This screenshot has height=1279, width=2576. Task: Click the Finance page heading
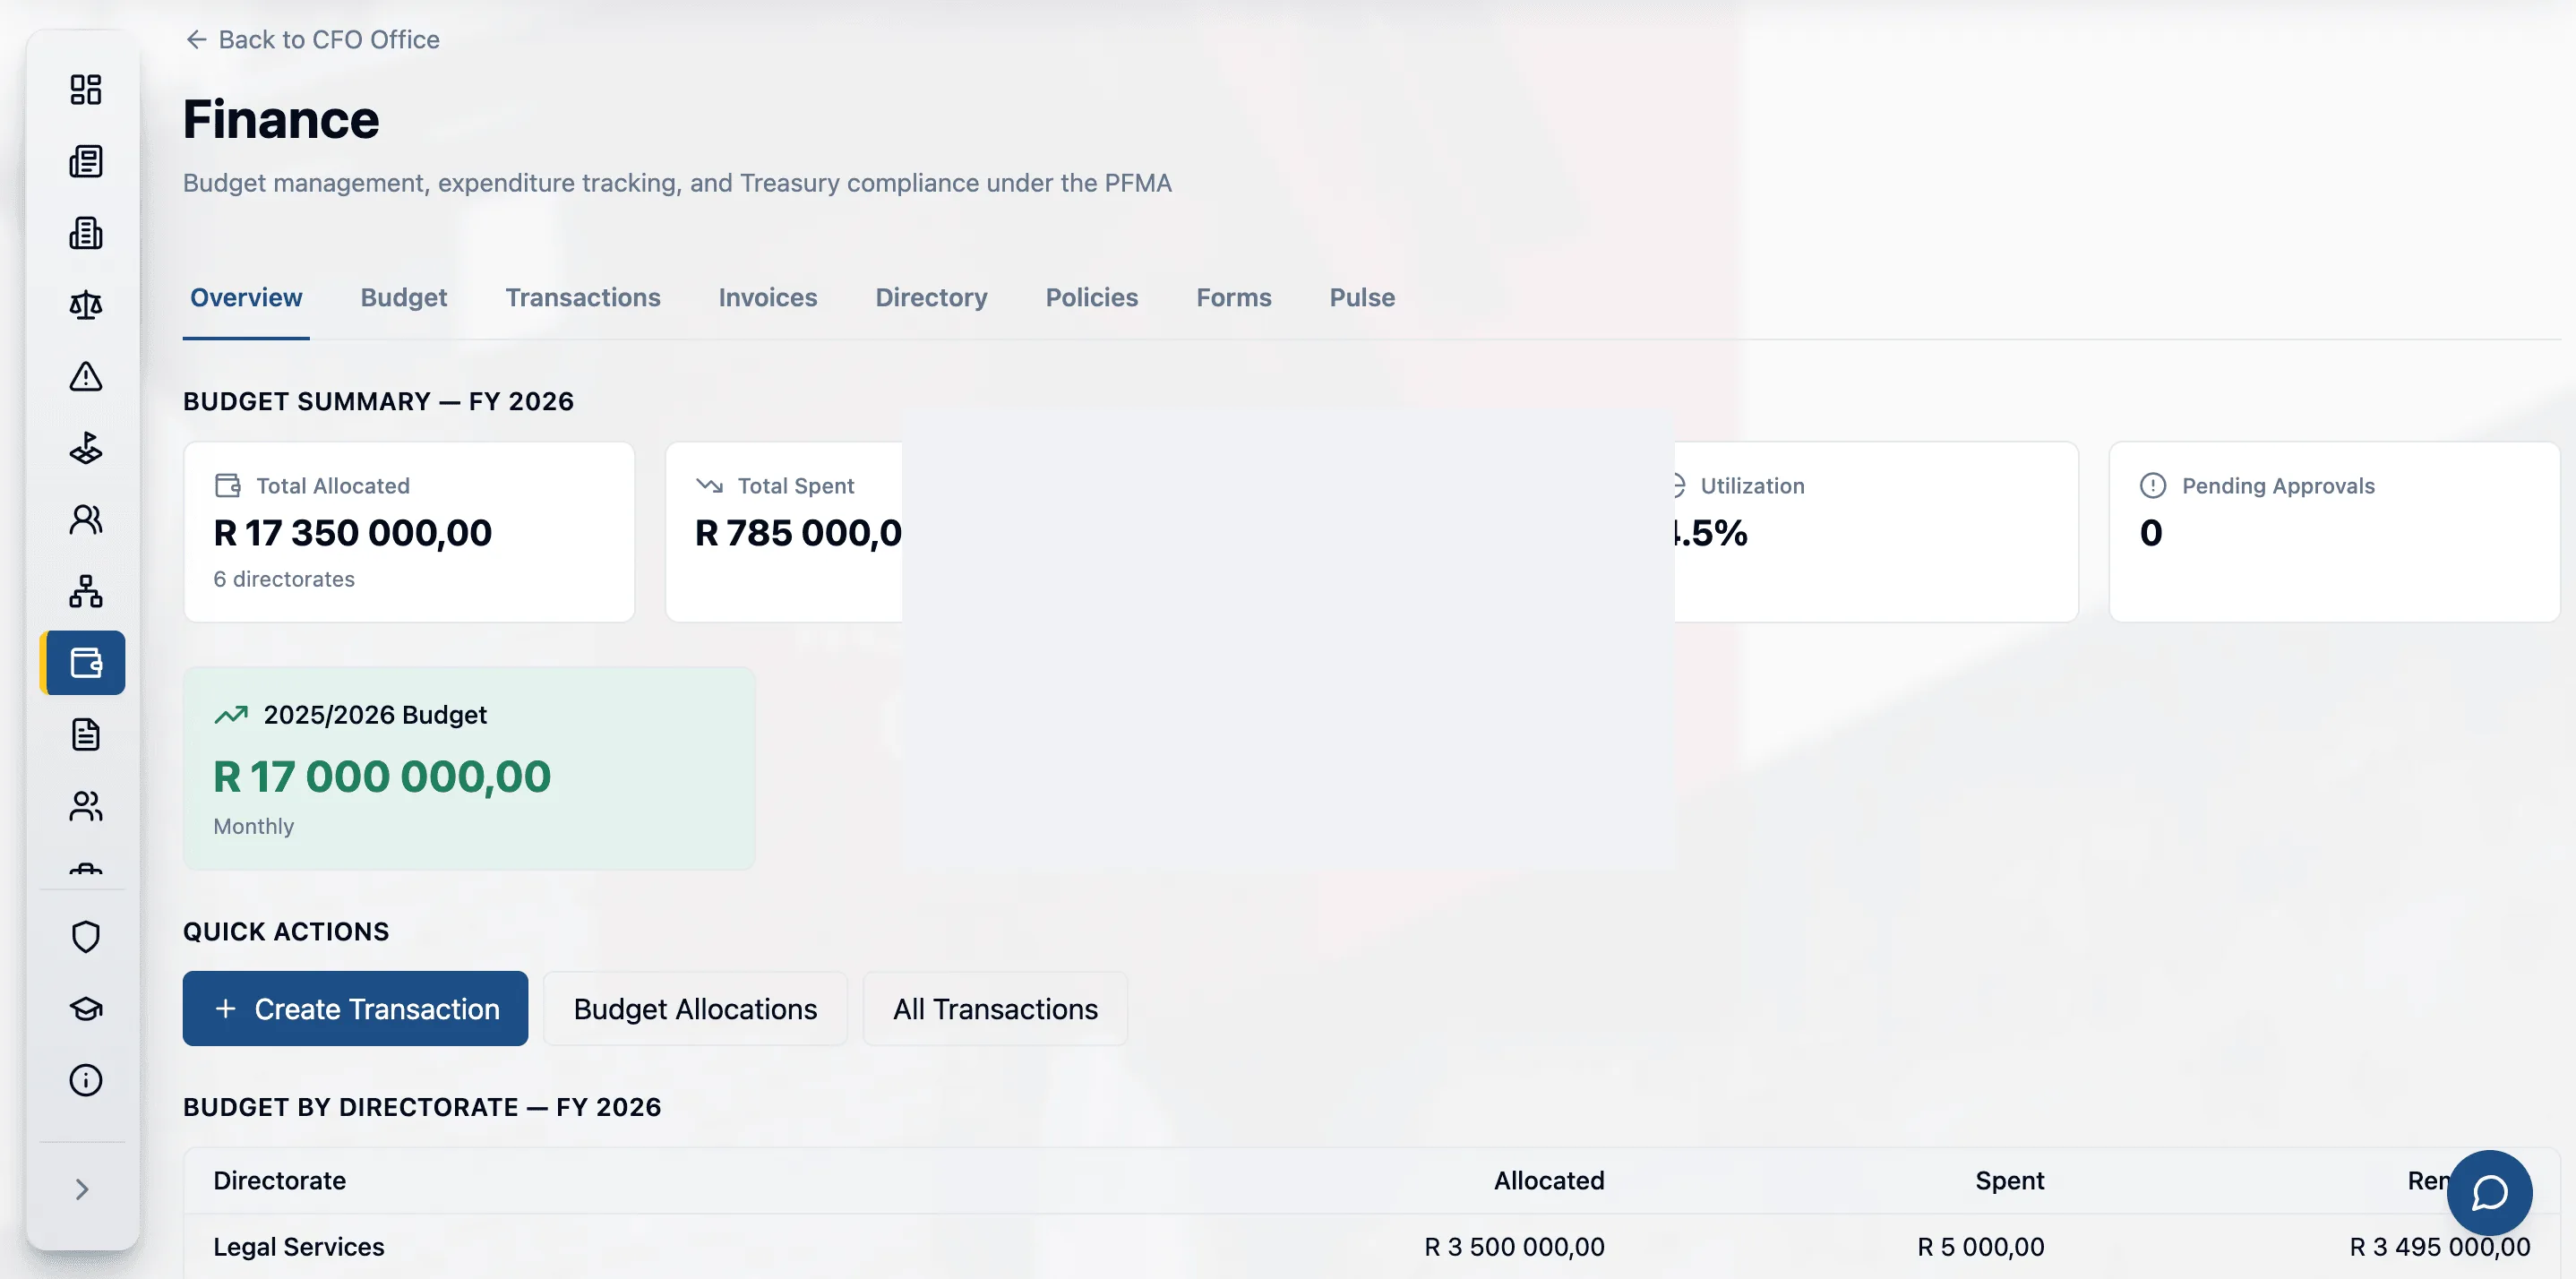(x=281, y=120)
